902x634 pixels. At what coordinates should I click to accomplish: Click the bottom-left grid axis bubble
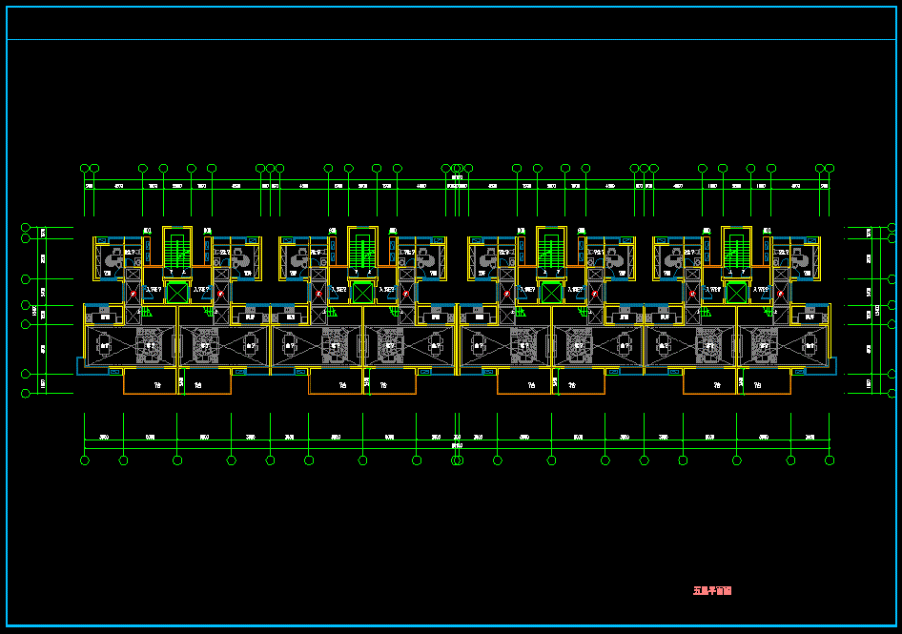click(85, 460)
